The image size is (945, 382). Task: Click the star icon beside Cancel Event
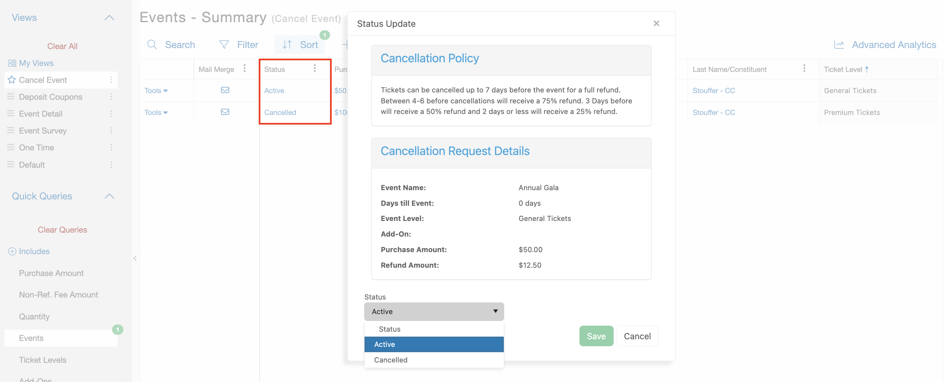click(12, 80)
